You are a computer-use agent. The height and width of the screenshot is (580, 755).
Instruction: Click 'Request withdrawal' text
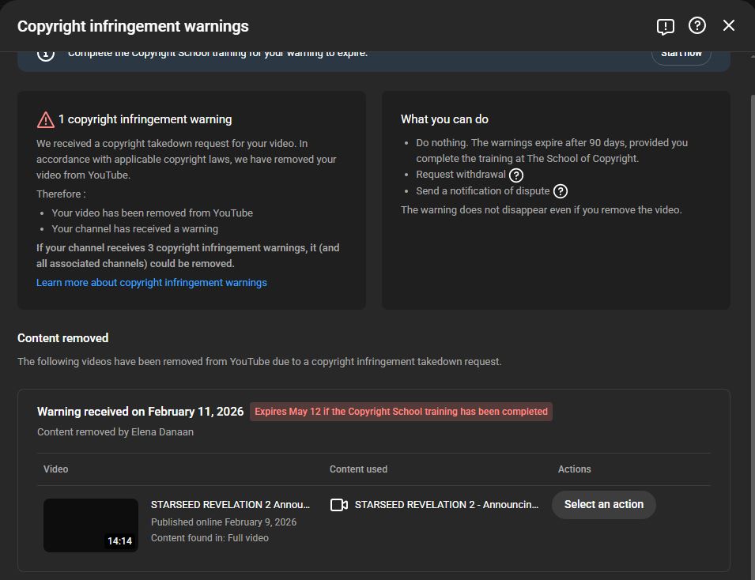461,175
